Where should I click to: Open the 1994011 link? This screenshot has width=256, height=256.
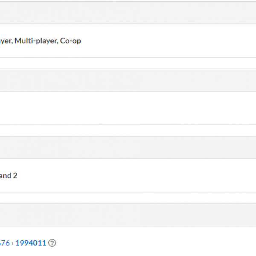(31, 243)
